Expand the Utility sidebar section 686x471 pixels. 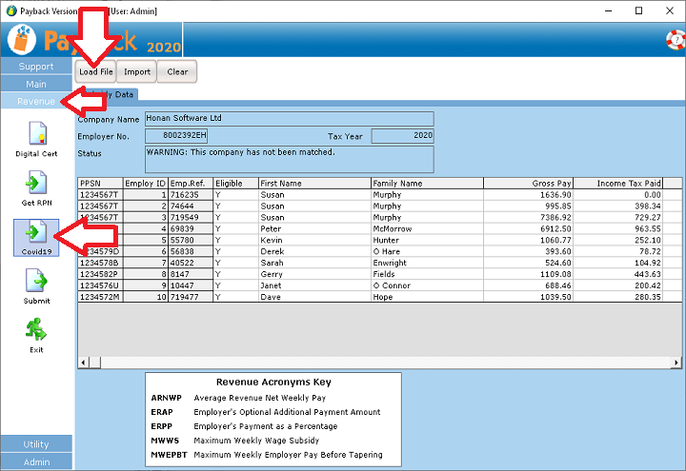(x=36, y=444)
